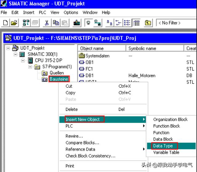The height and width of the screenshot is (172, 197).
Task: Open the Options menu
Action: coord(71,12)
